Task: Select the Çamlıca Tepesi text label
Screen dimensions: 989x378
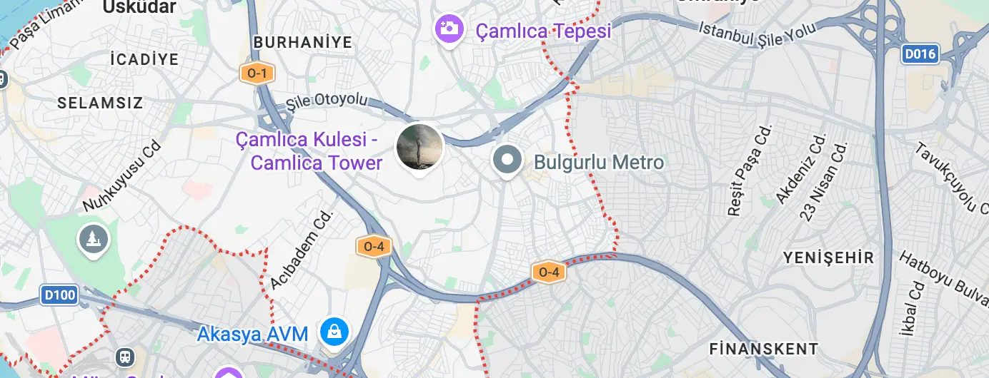Action: 544,31
